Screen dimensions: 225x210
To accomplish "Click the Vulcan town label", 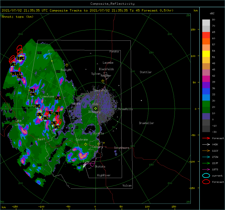I will tap(127, 186).
